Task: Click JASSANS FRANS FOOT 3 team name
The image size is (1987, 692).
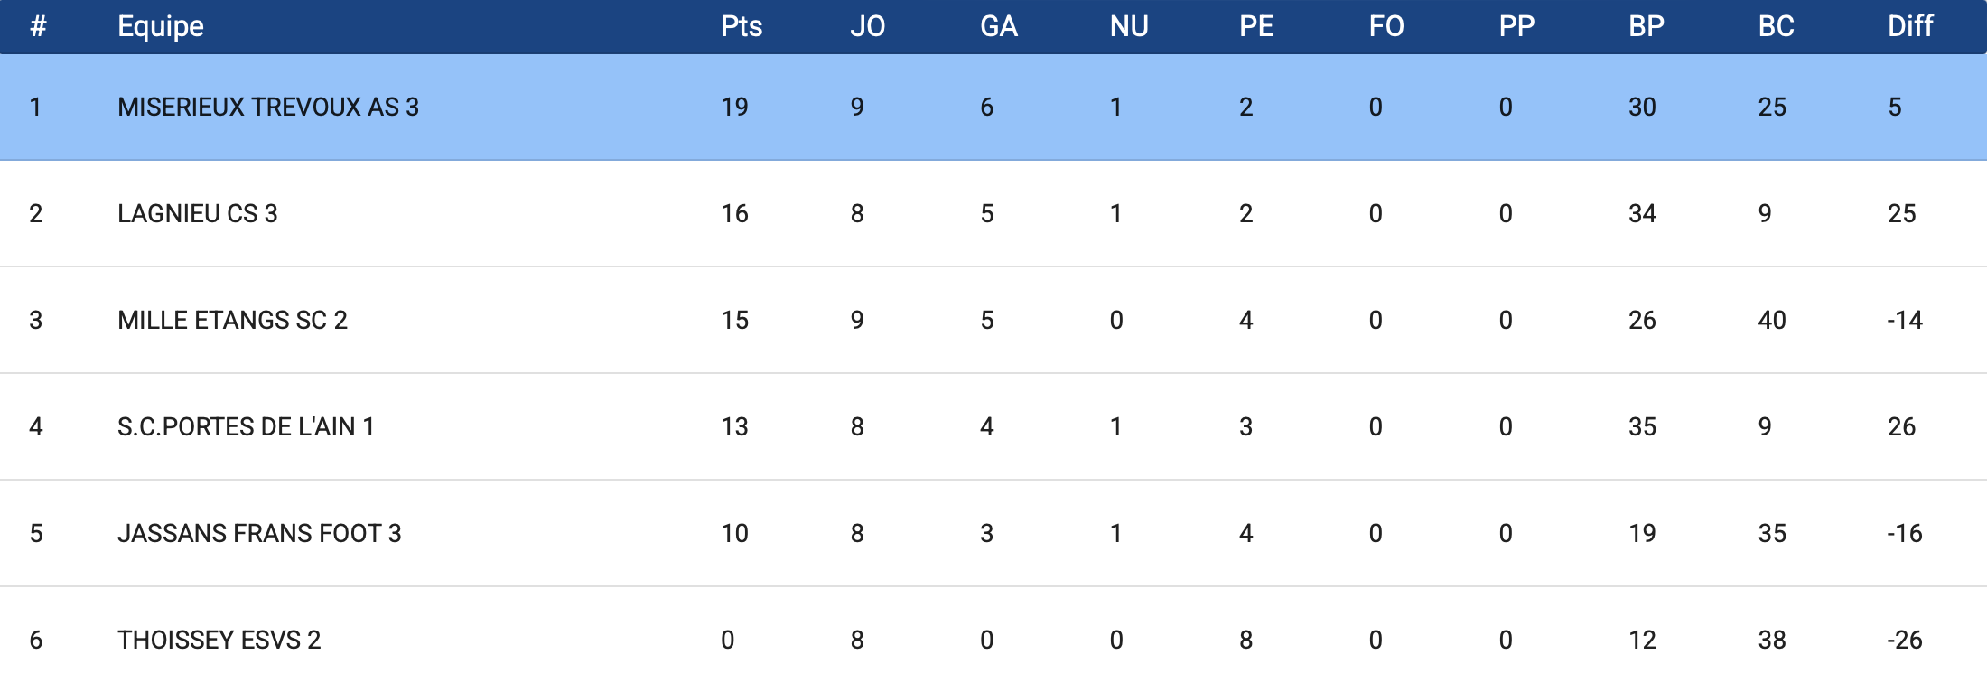Action: coord(259,534)
